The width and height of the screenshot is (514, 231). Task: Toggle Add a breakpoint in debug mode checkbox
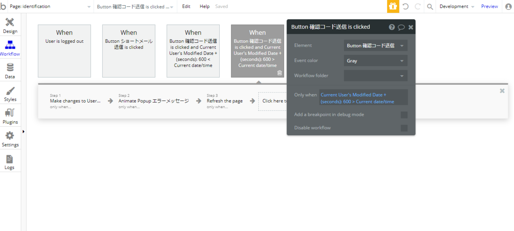point(404,115)
